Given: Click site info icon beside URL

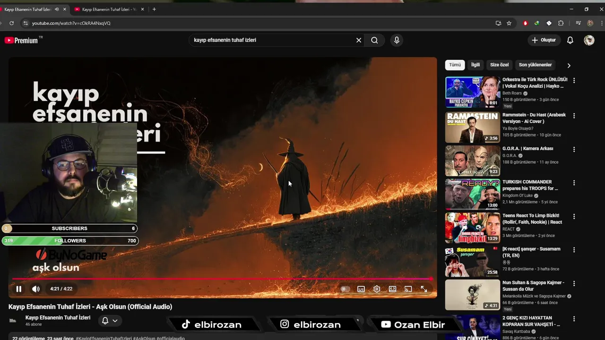Looking at the screenshot, I should tap(26, 23).
